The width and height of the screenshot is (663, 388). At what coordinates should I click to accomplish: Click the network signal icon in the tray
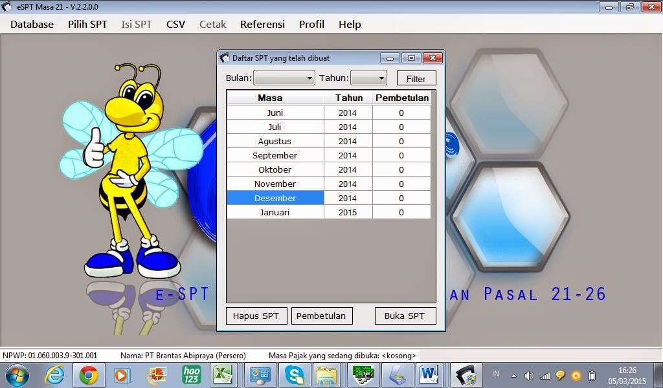pyautogui.click(x=545, y=374)
